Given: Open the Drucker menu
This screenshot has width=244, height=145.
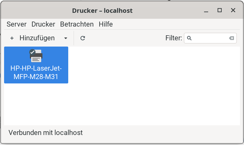Looking at the screenshot, I should 43,24.
